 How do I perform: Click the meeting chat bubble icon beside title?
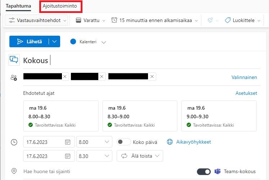[x=14, y=60]
